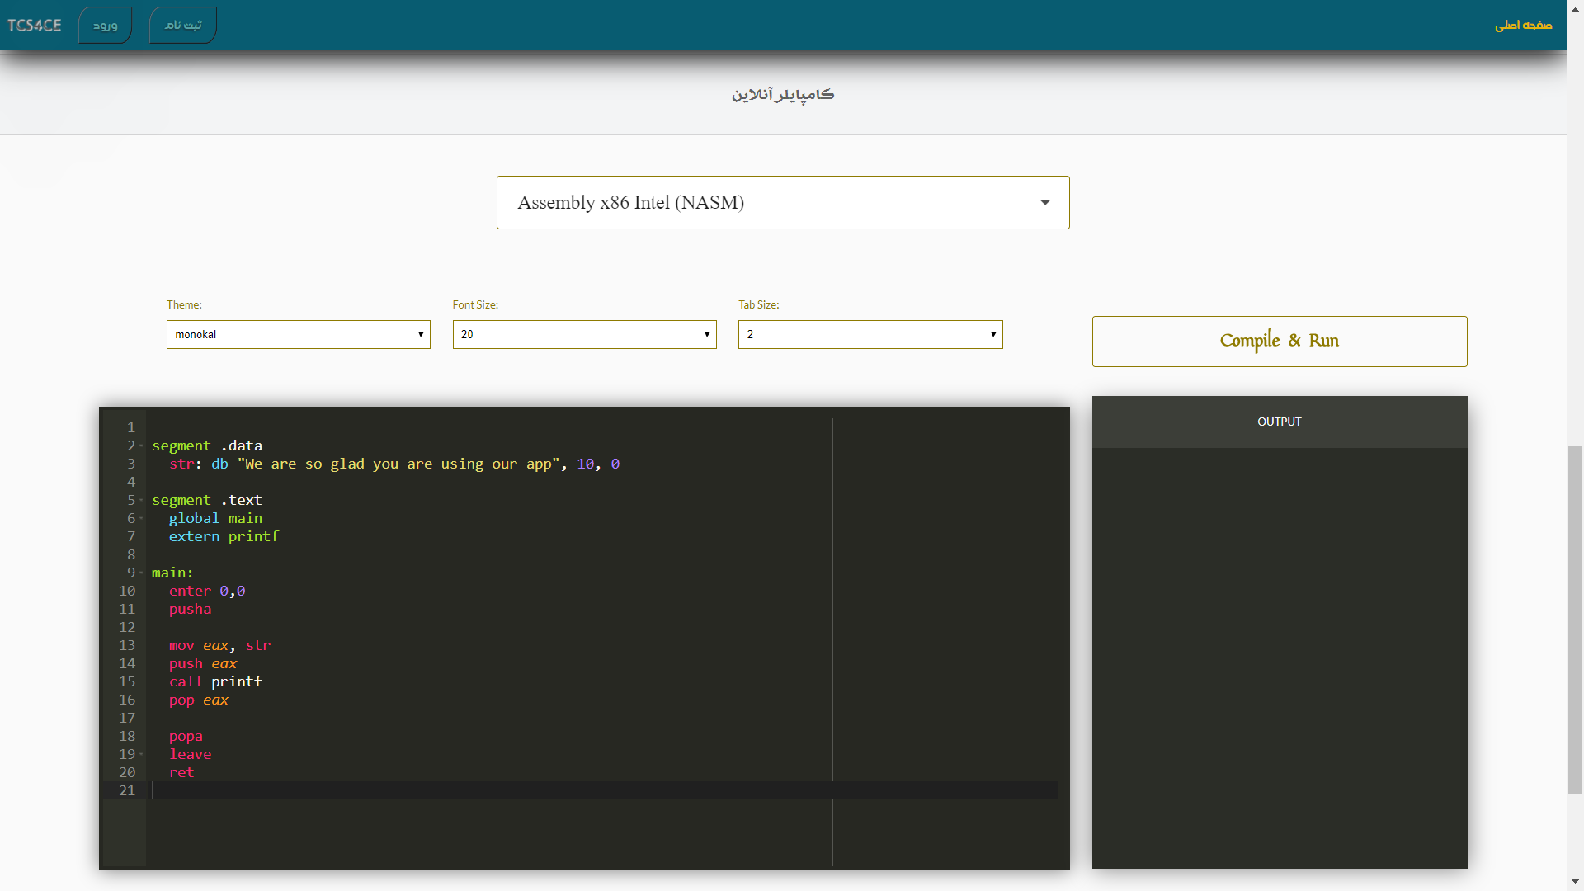Click the 'popa' instruction
The width and height of the screenshot is (1584, 891).
pos(186,736)
